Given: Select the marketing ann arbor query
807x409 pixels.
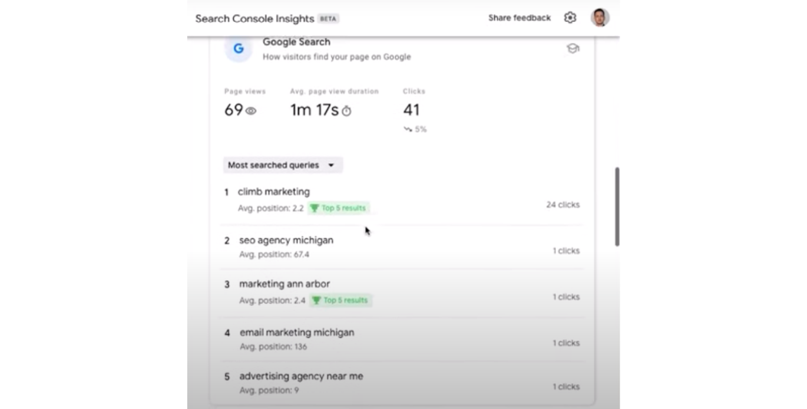Looking at the screenshot, I should (285, 284).
